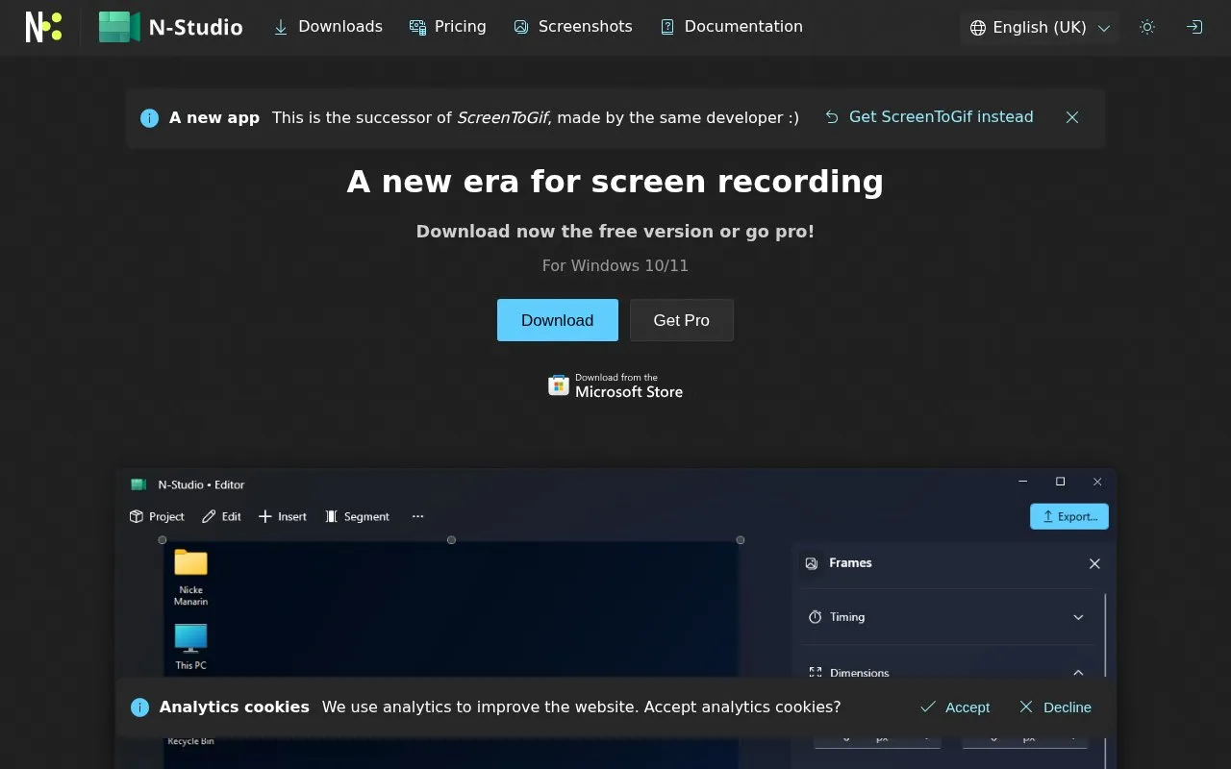Viewport: 1231px width, 769px height.
Task: Close the Frames panel
Action: [1094, 563]
